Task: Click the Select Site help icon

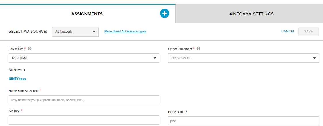Action: 30,49
